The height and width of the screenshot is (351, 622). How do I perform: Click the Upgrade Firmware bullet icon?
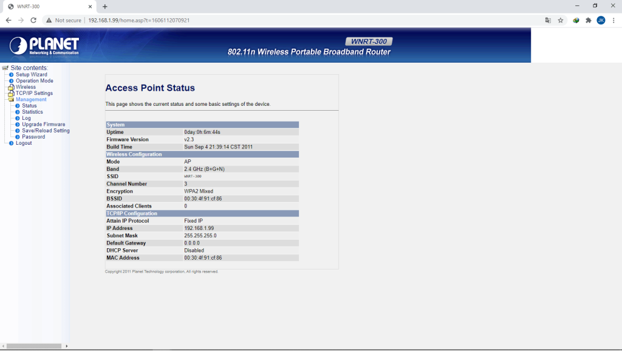(18, 125)
